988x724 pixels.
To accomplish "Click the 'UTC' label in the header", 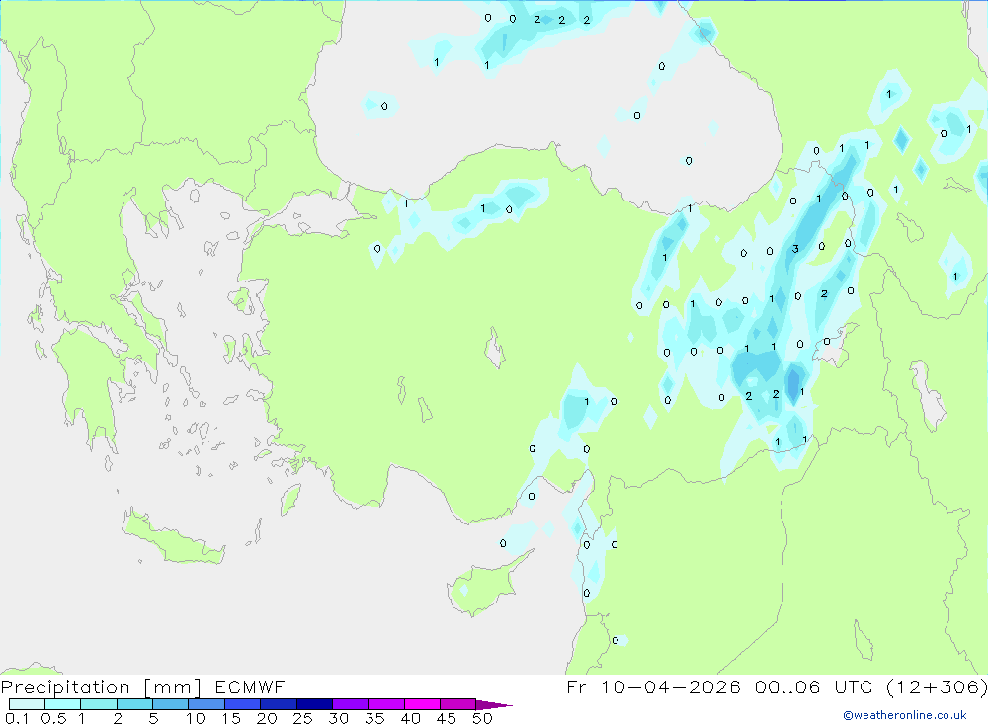I will (x=854, y=686).
